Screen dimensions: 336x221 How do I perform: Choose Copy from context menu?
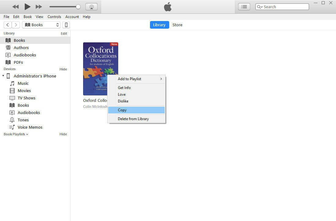pyautogui.click(x=137, y=110)
